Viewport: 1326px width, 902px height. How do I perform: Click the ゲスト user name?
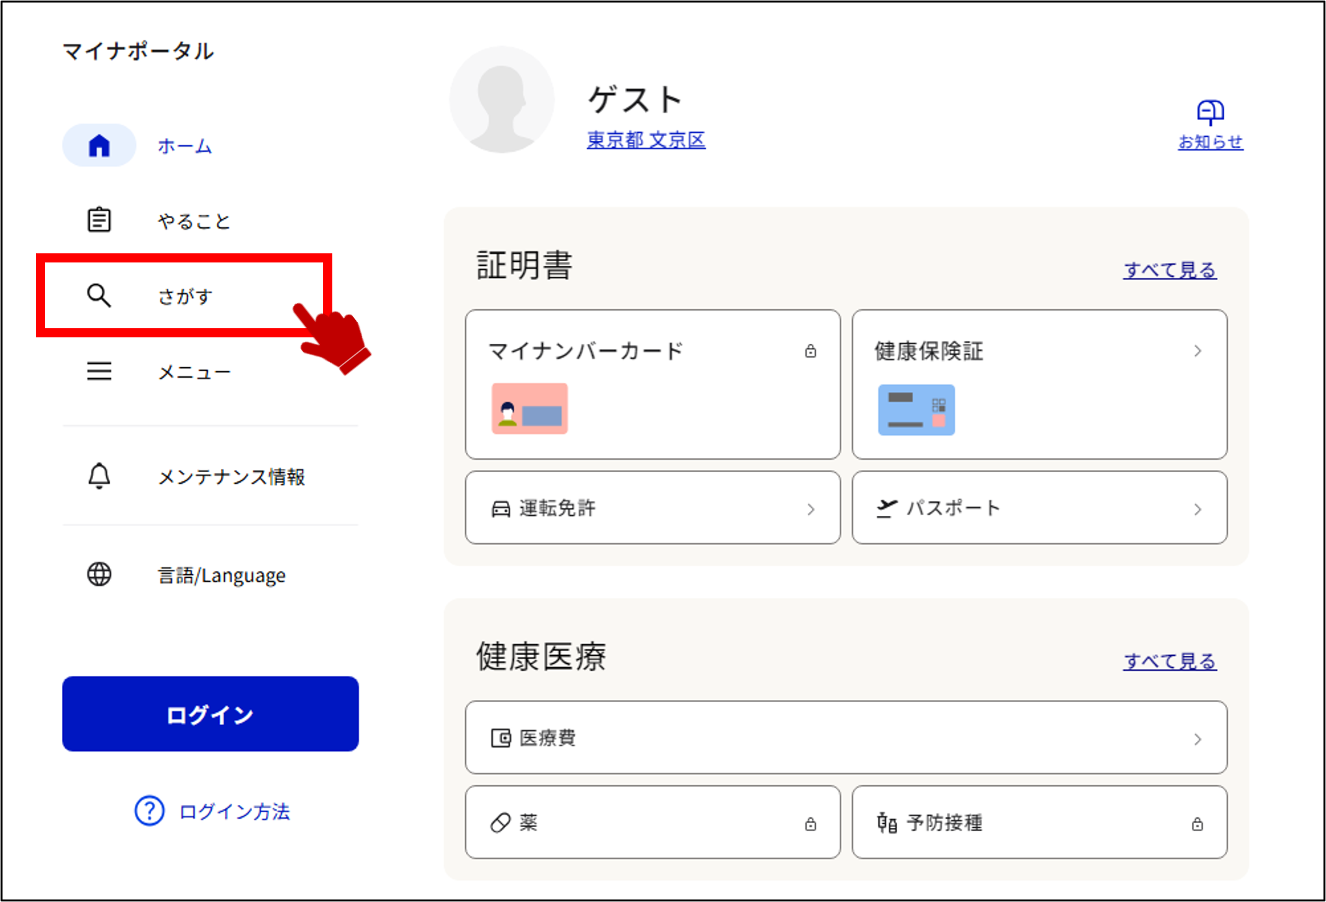(x=635, y=100)
